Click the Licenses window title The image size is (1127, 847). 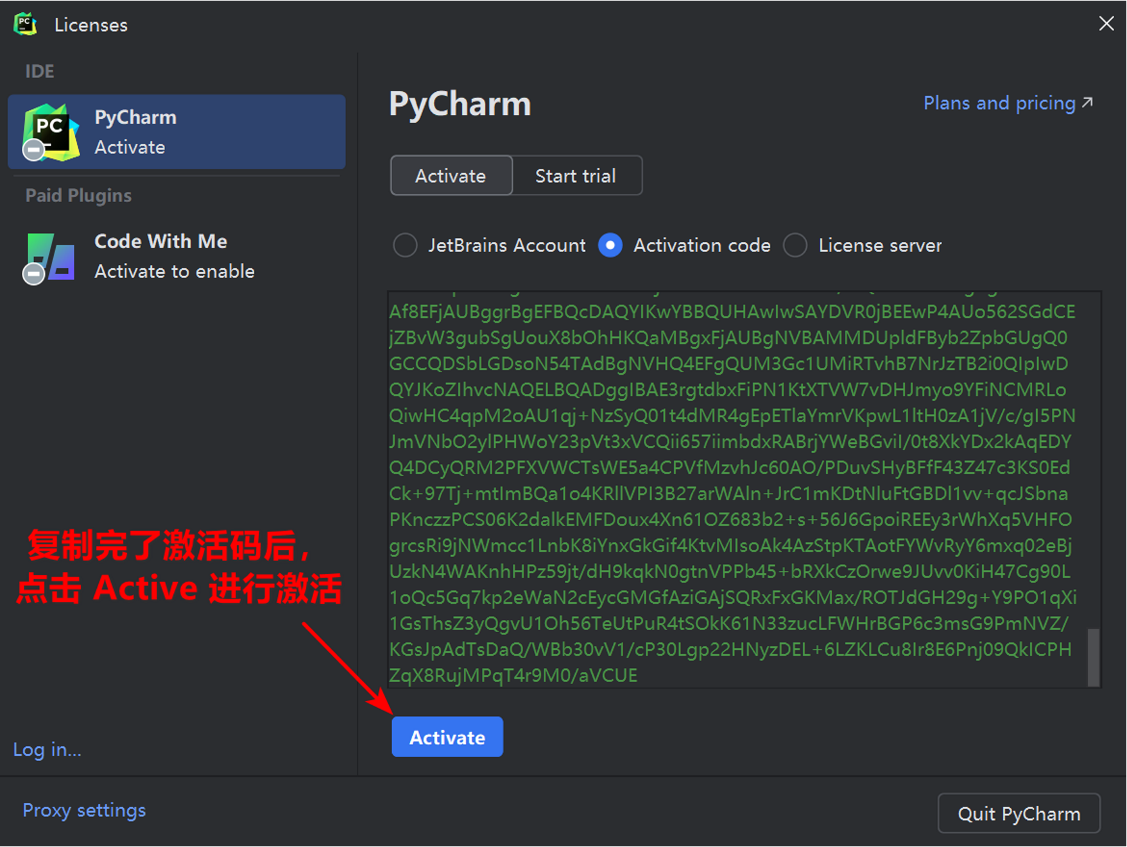(91, 25)
